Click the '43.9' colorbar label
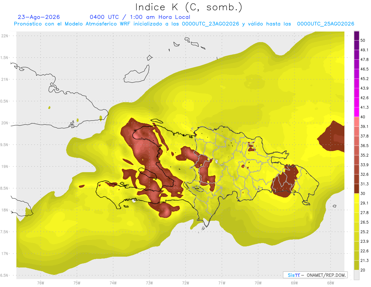Image resolution: width=371 pixels, height=287 pixels. pyautogui.click(x=365, y=88)
